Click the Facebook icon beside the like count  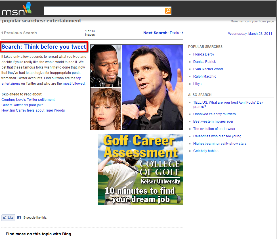point(19,217)
